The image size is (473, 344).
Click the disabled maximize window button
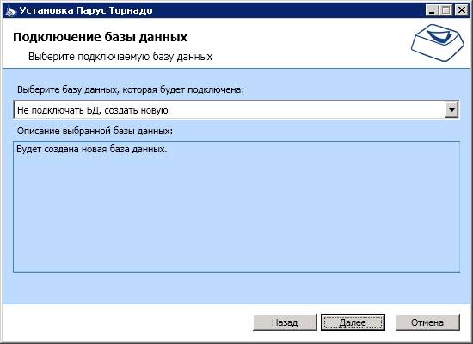[445, 10]
